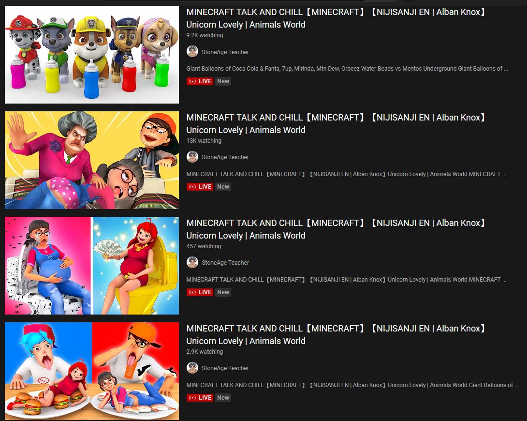Click LIVE badge on 2.9K watching video
The height and width of the screenshot is (421, 527).
point(200,397)
